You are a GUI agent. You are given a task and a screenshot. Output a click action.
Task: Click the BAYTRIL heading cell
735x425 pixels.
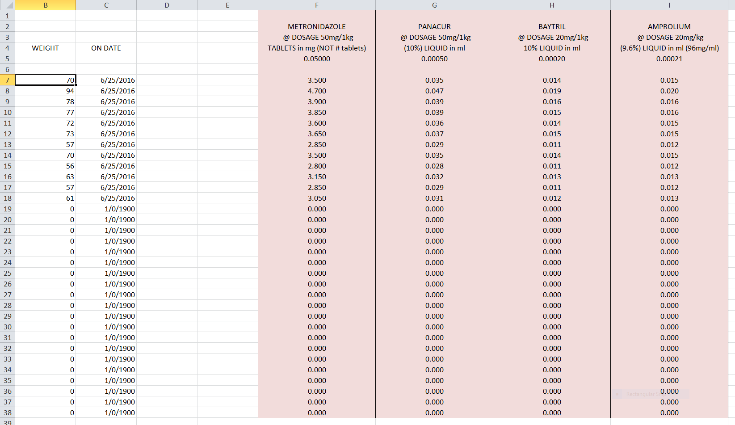[552, 26]
